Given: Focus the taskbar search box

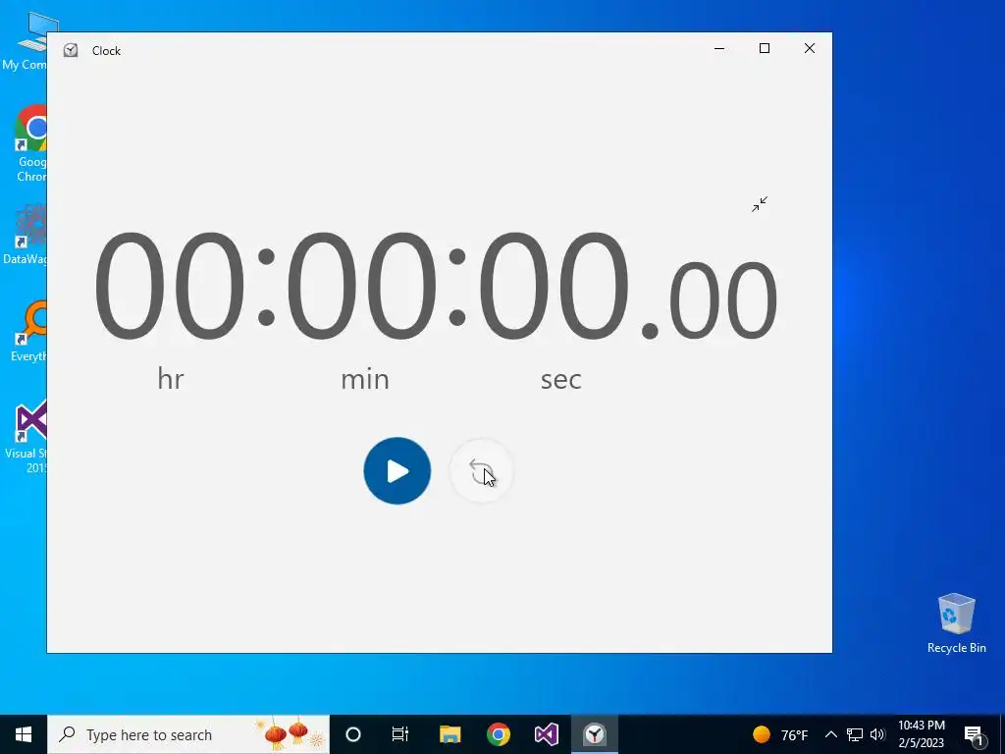Looking at the screenshot, I should pos(188,734).
